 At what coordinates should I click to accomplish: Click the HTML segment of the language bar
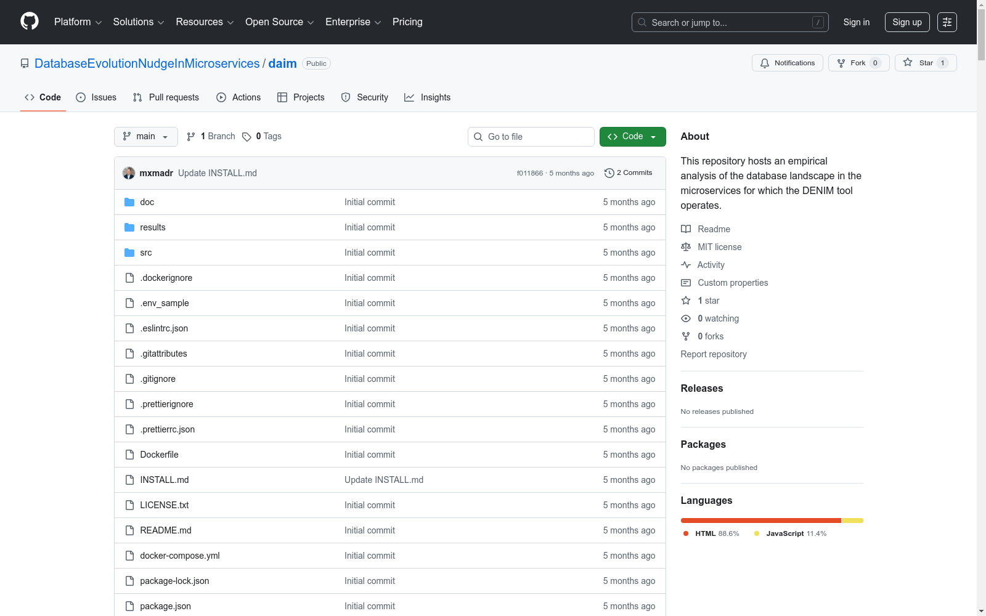click(761, 521)
